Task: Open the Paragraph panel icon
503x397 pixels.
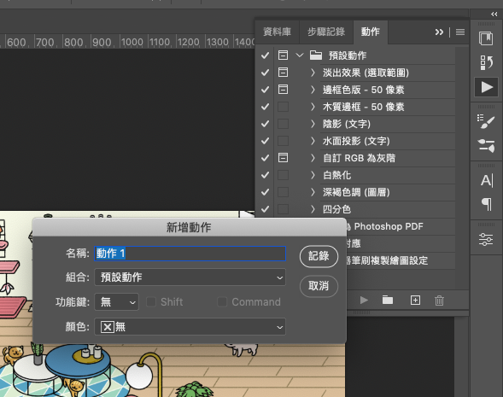Action: [x=486, y=204]
